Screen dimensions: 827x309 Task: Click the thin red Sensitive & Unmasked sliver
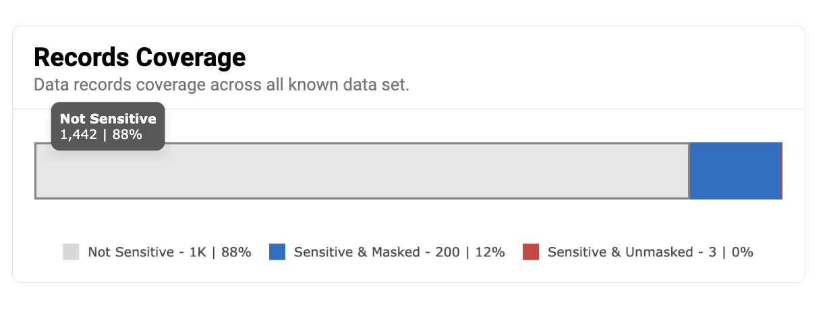(x=781, y=171)
